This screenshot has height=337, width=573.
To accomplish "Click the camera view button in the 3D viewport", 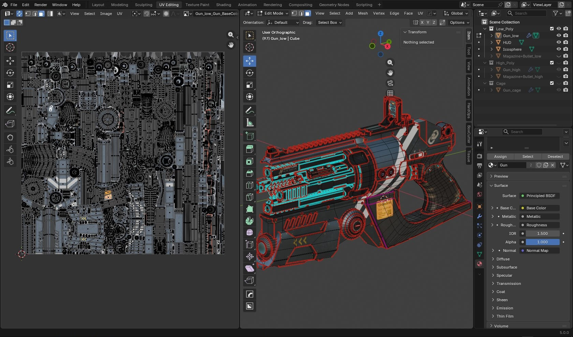I will pos(390,83).
